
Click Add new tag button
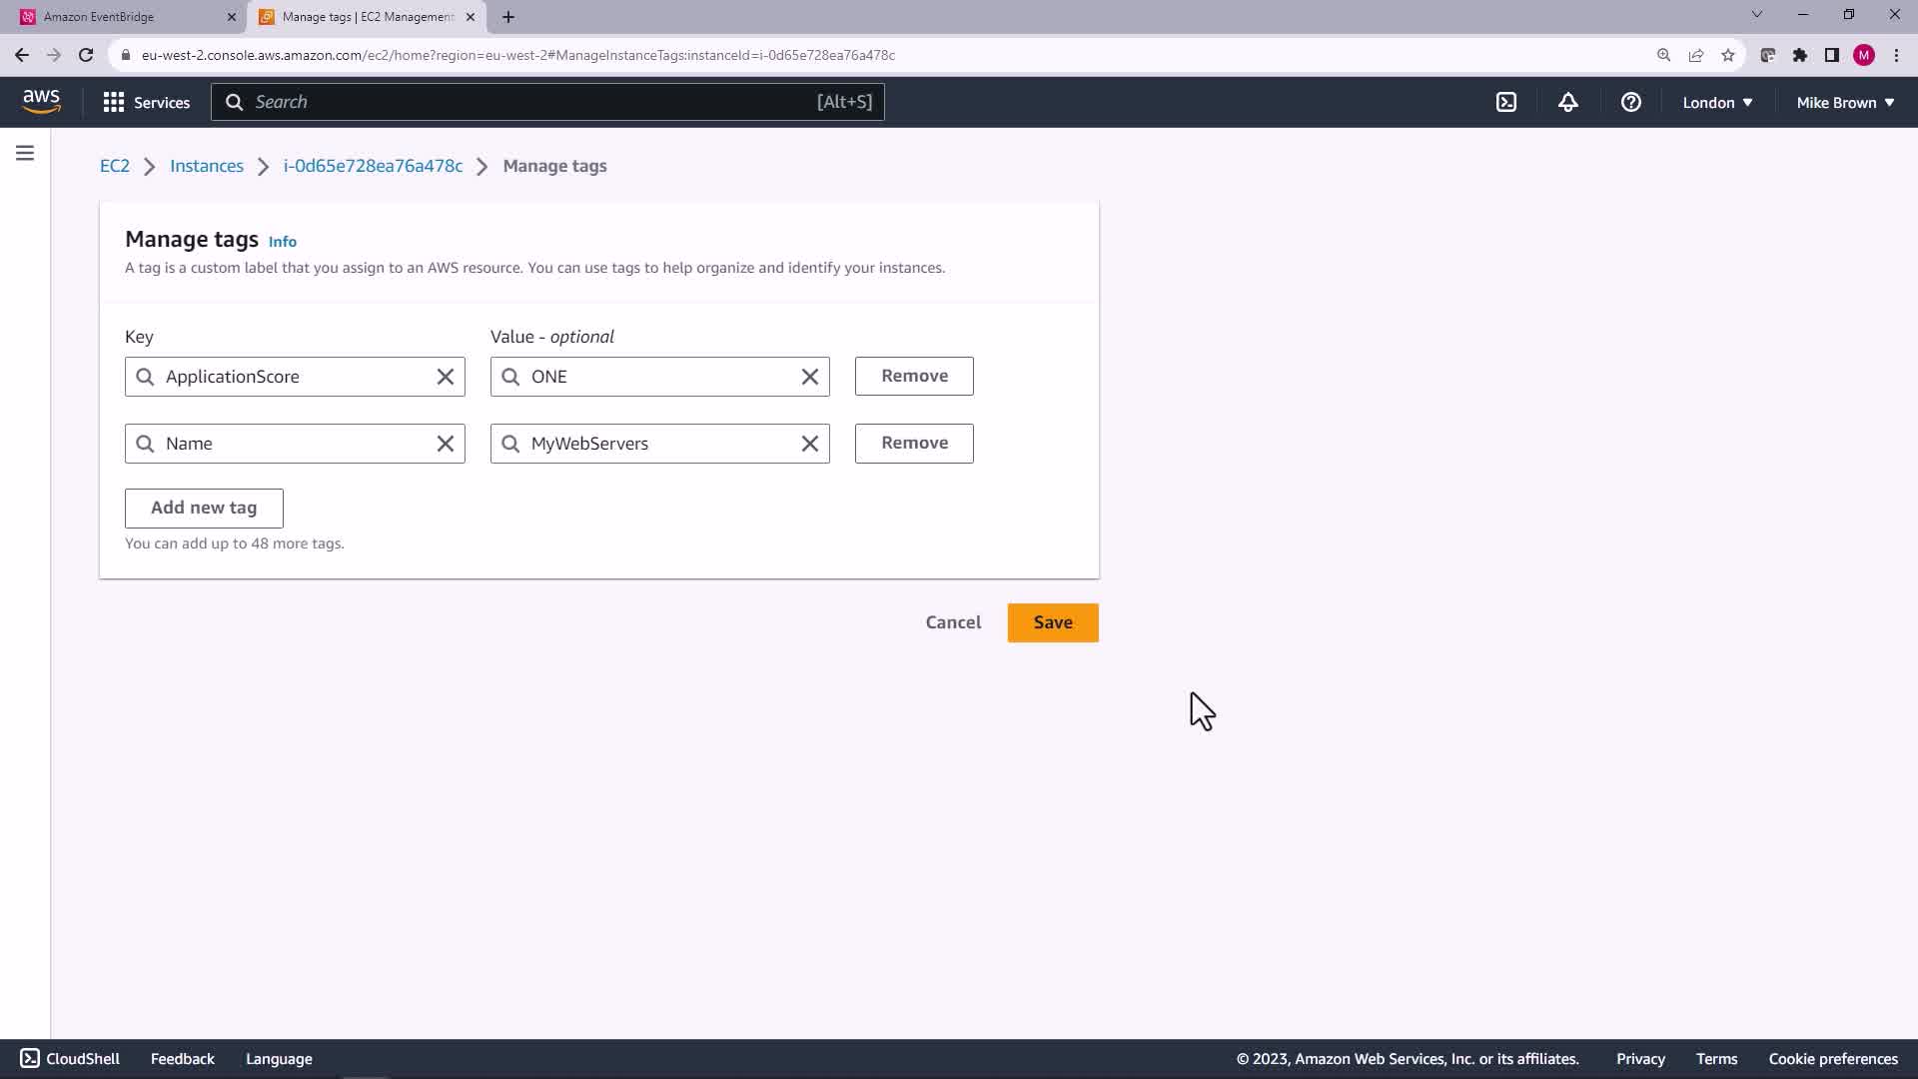(x=204, y=508)
